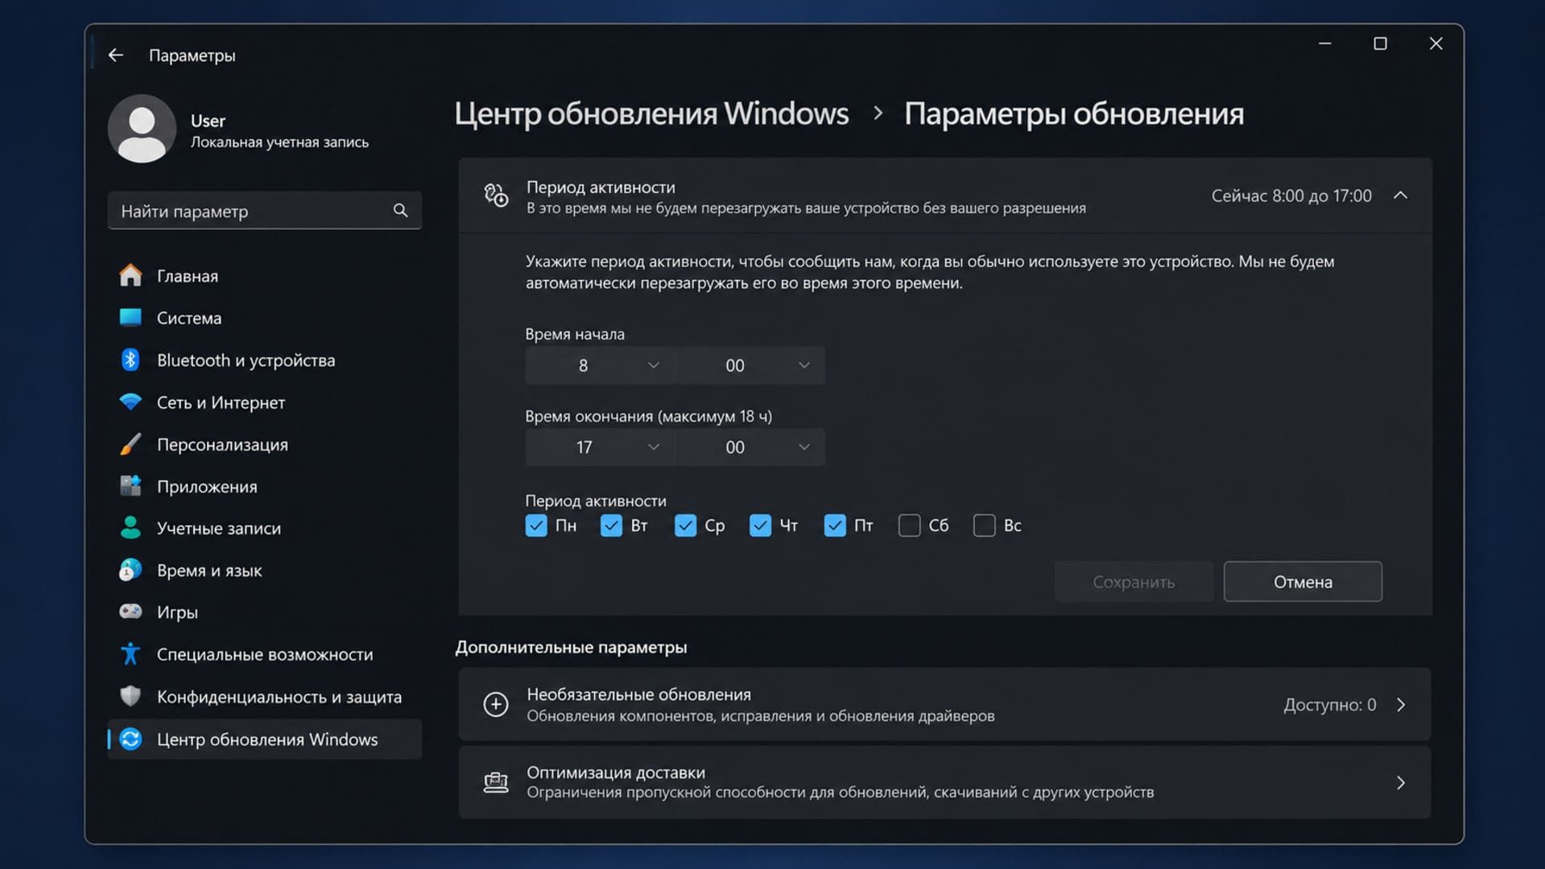
Task: Uncheck the Пт checkbox
Action: (x=835, y=525)
